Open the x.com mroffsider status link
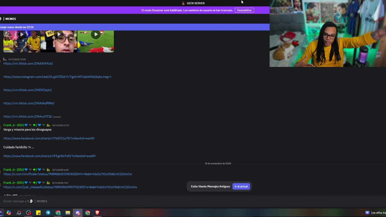386x217 pixels. pos(68,174)
